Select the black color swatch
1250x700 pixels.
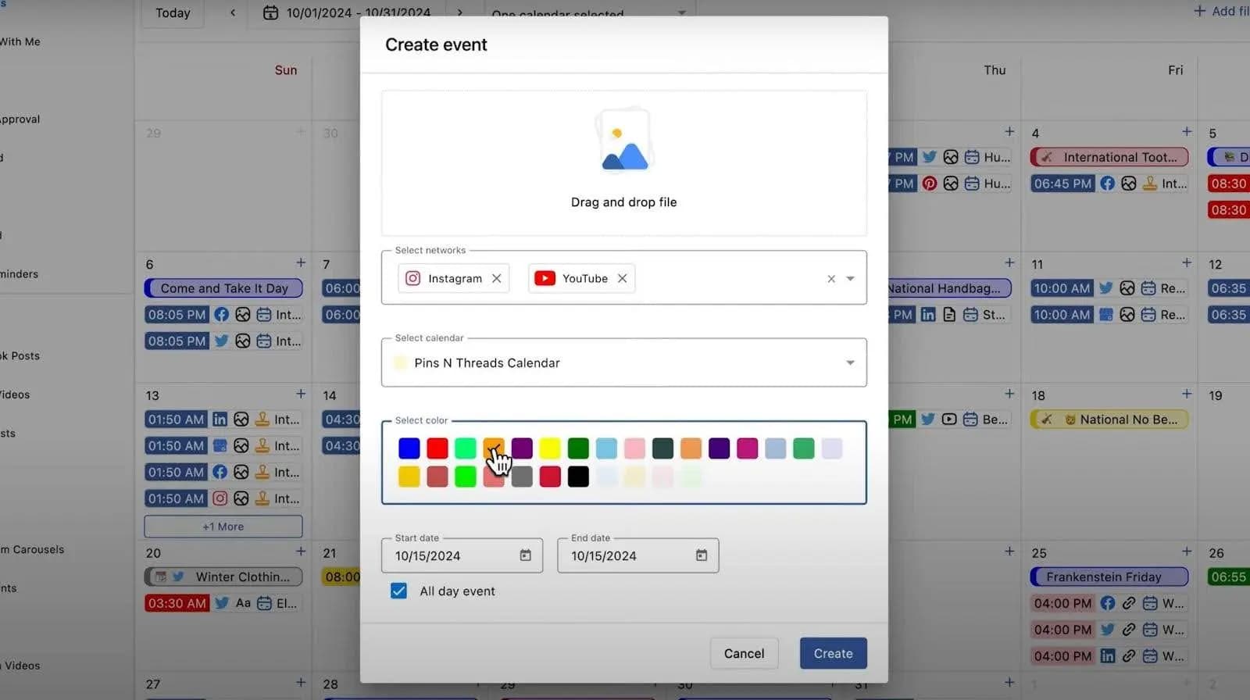point(578,477)
